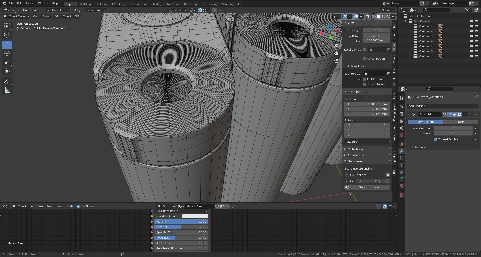
Task: Click the Focal Length 50 mm field
Action: tap(376, 30)
